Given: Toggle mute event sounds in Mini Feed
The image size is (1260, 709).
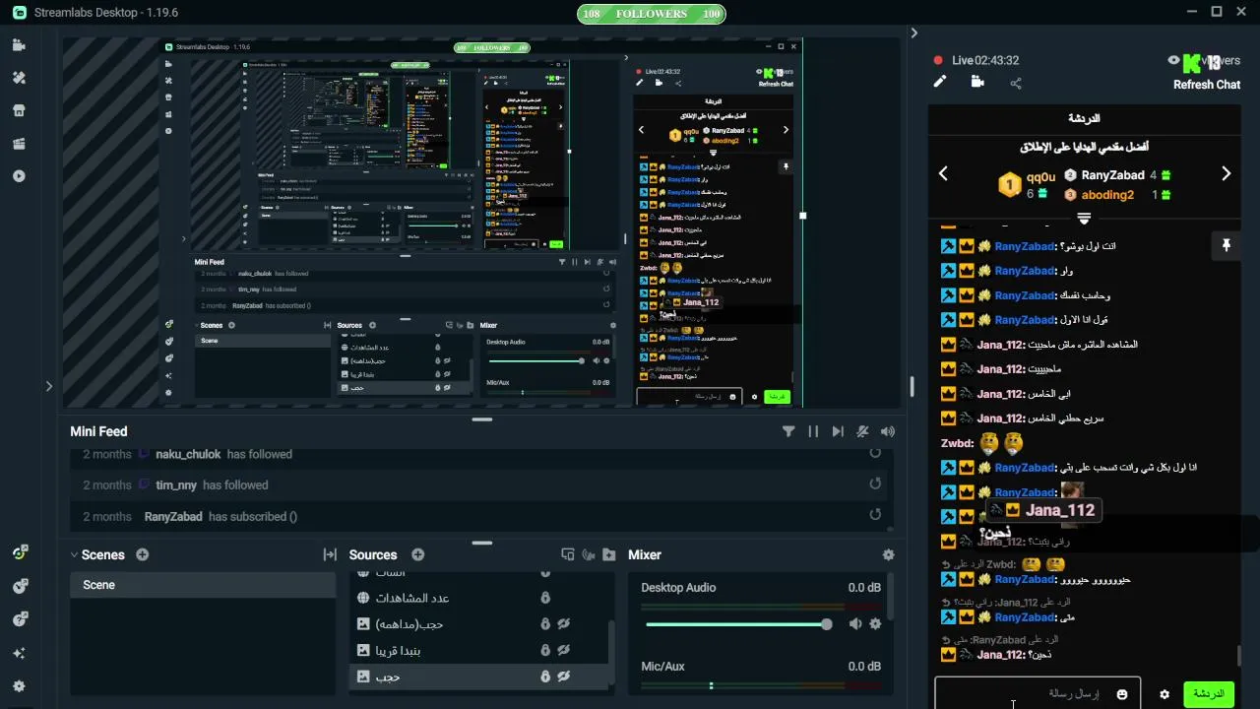Looking at the screenshot, I should click(x=863, y=431).
